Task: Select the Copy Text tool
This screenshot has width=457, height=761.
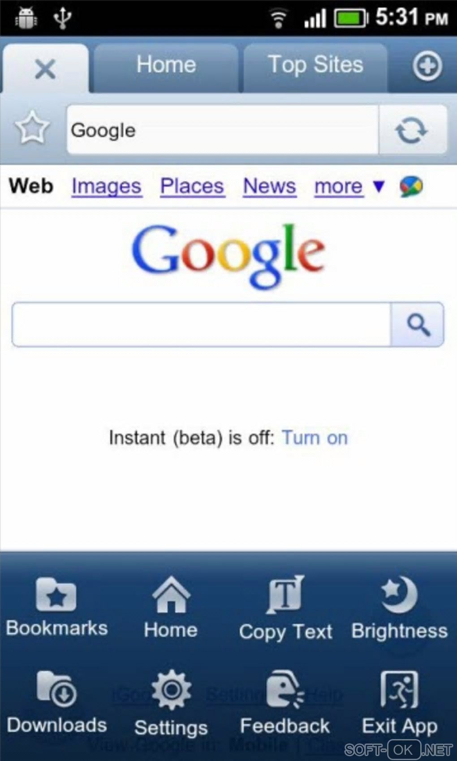Action: coord(285,594)
